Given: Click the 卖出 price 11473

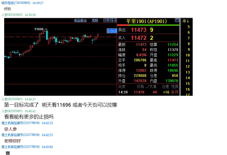Looking at the screenshot, I should point(139,30).
